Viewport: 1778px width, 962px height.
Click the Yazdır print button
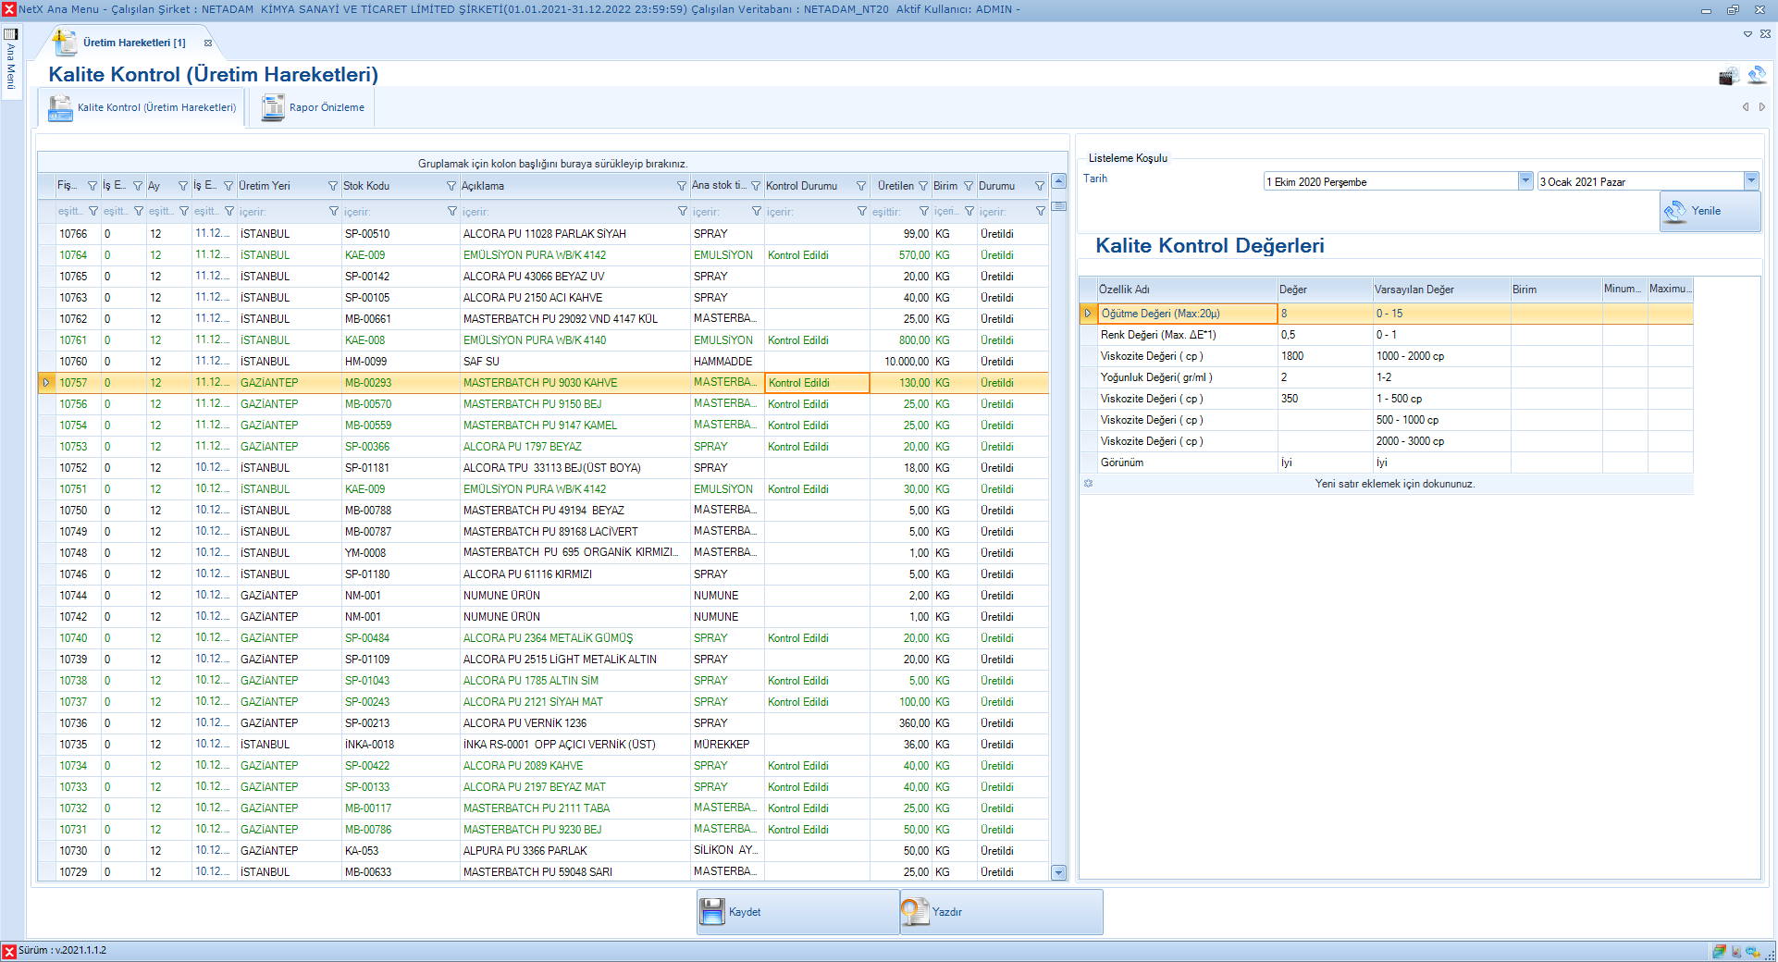[x=1001, y=912]
